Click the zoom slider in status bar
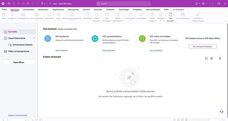The image size is (228, 121). [x=198, y=120]
